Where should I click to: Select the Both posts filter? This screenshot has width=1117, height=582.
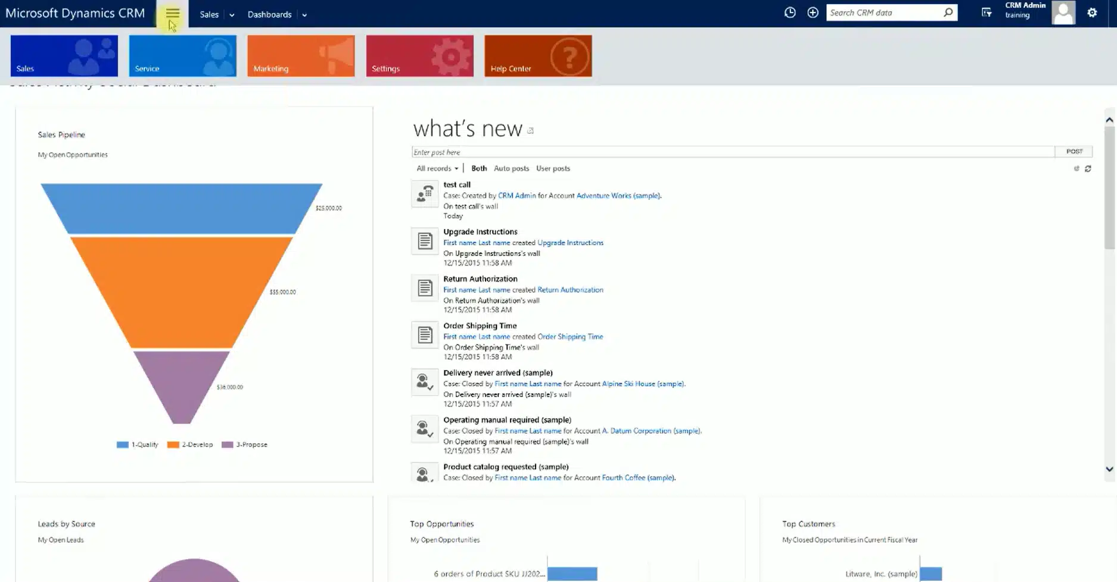479,168
